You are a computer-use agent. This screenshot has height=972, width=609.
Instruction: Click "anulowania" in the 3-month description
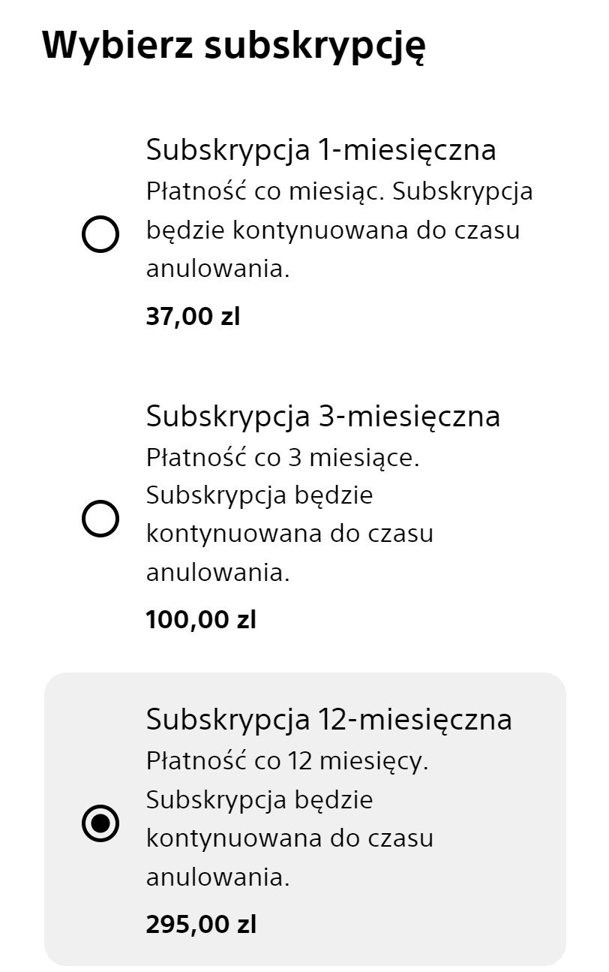click(x=217, y=573)
